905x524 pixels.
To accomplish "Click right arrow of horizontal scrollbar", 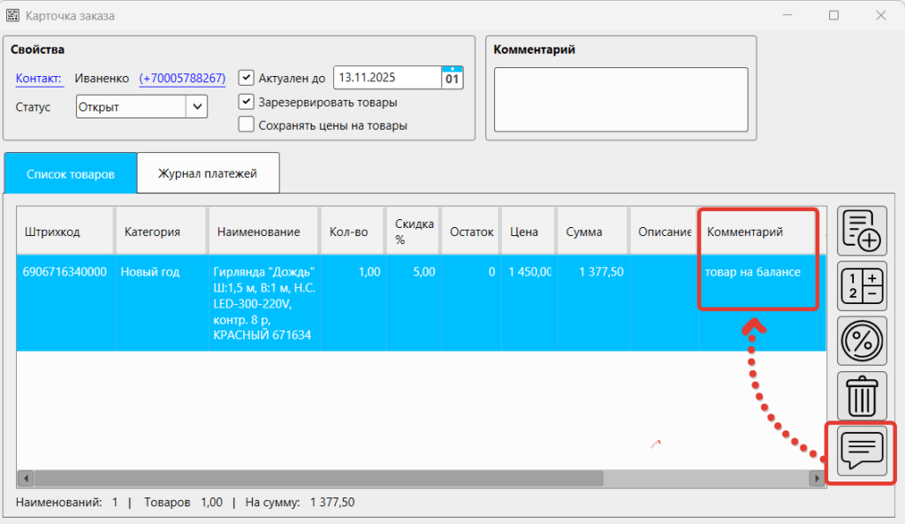I will tap(818, 478).
